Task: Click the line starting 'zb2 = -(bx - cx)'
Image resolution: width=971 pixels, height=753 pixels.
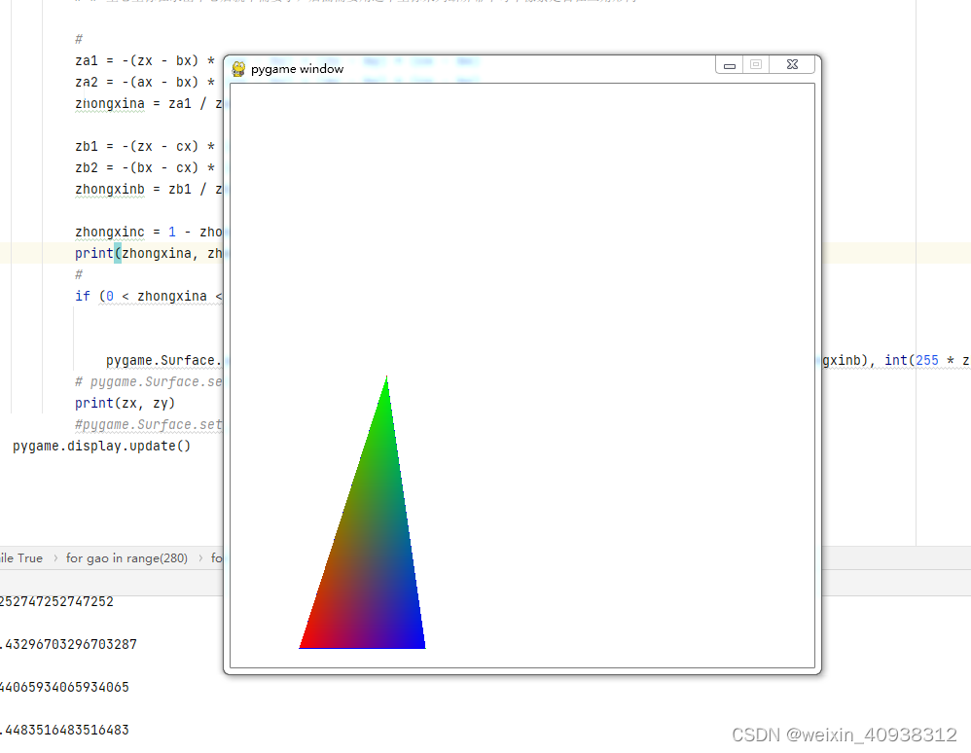Action: tap(145, 167)
